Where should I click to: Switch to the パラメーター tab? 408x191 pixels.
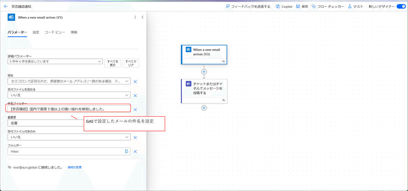pyautogui.click(x=17, y=32)
